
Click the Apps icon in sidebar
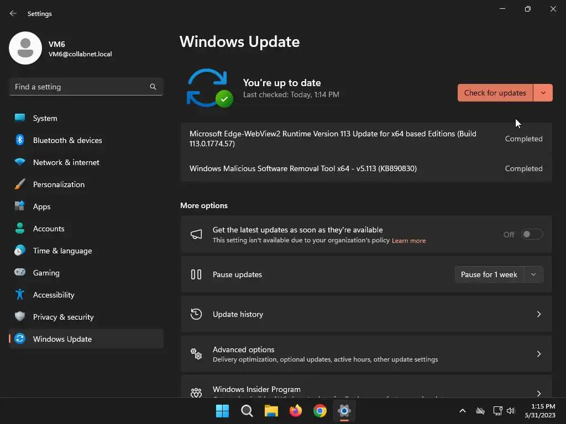coord(20,206)
